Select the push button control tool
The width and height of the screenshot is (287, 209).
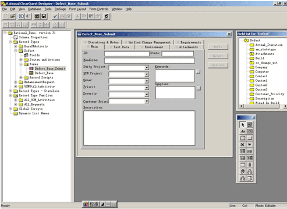tap(250, 138)
